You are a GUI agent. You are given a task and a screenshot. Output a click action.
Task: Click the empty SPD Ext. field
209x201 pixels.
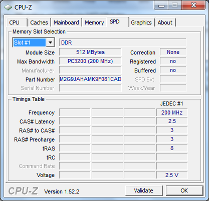173,79
